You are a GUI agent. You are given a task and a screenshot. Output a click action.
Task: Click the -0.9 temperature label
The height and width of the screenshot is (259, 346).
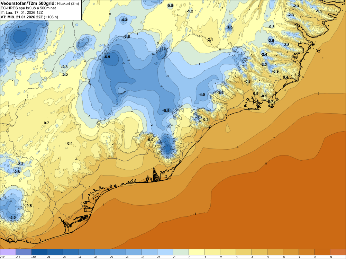point(275,72)
